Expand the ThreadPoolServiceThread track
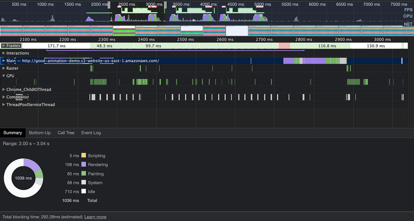 pos(4,105)
